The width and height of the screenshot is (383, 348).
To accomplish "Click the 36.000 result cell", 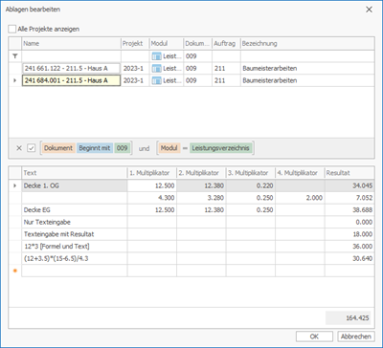I will tap(349, 247).
